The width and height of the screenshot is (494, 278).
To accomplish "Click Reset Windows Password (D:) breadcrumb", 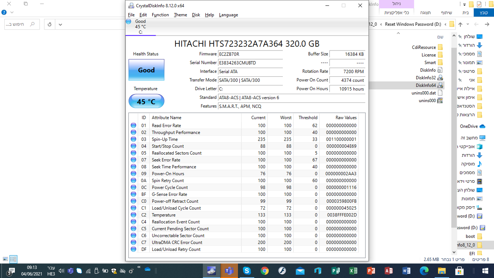I will coord(413,24).
